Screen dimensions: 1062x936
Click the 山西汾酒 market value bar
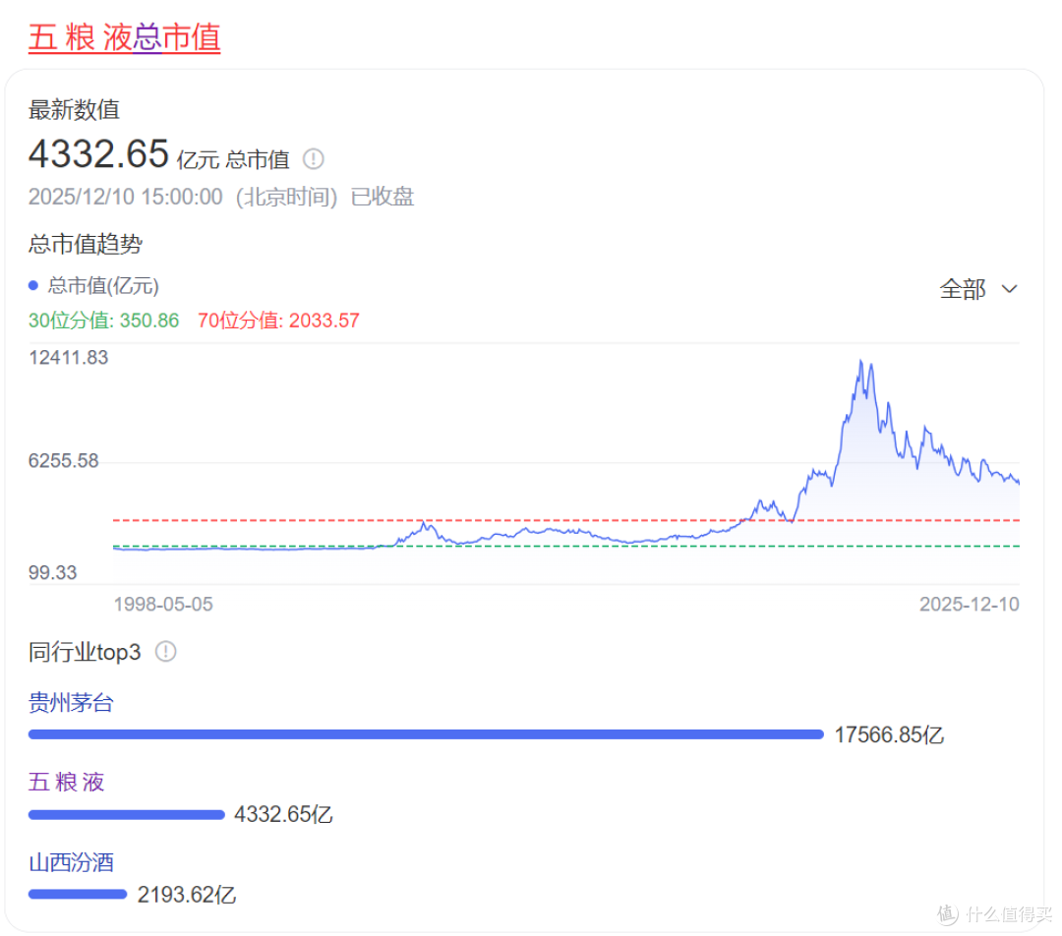[78, 894]
